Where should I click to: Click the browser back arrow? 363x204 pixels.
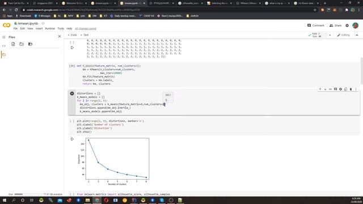(x=4, y=10)
